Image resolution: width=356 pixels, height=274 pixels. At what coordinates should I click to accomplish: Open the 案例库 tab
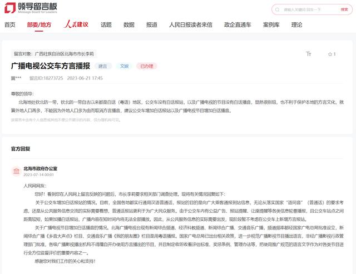[x=271, y=25]
